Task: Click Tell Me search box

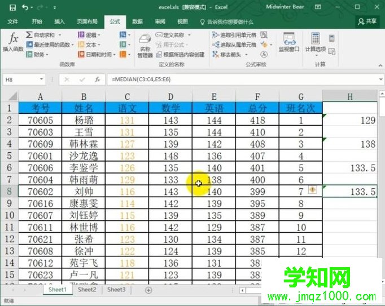Action: (x=226, y=22)
